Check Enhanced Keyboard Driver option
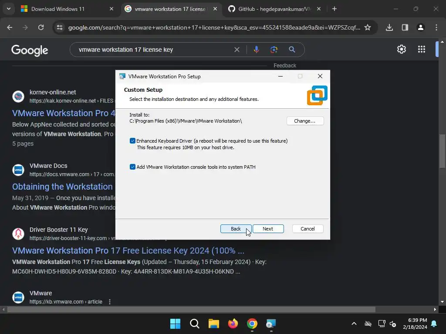Viewport: 446px width, 334px height. click(x=132, y=141)
